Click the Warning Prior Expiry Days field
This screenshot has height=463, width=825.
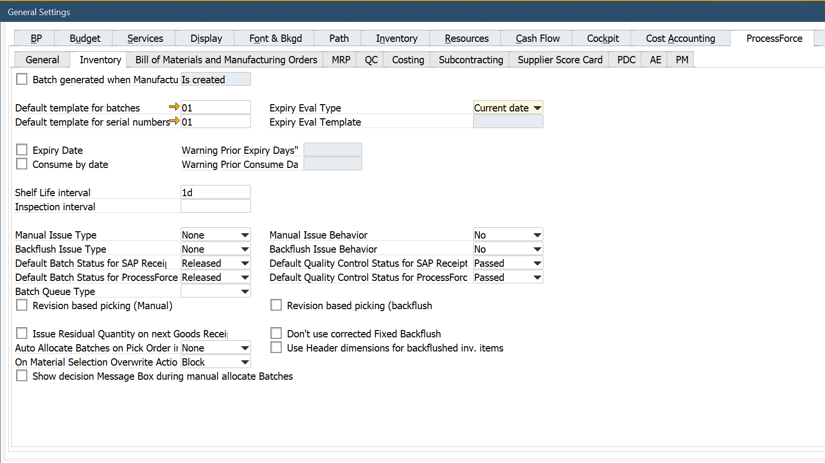click(332, 149)
